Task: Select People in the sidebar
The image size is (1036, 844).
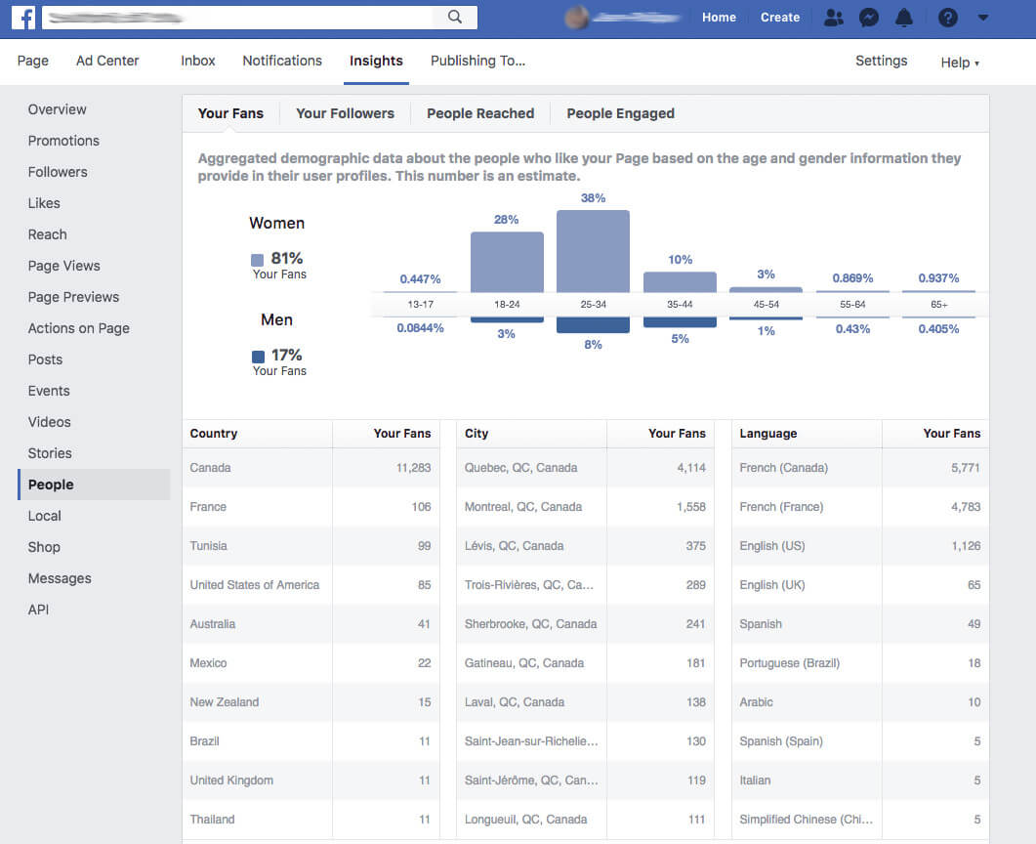Action: [x=94, y=485]
